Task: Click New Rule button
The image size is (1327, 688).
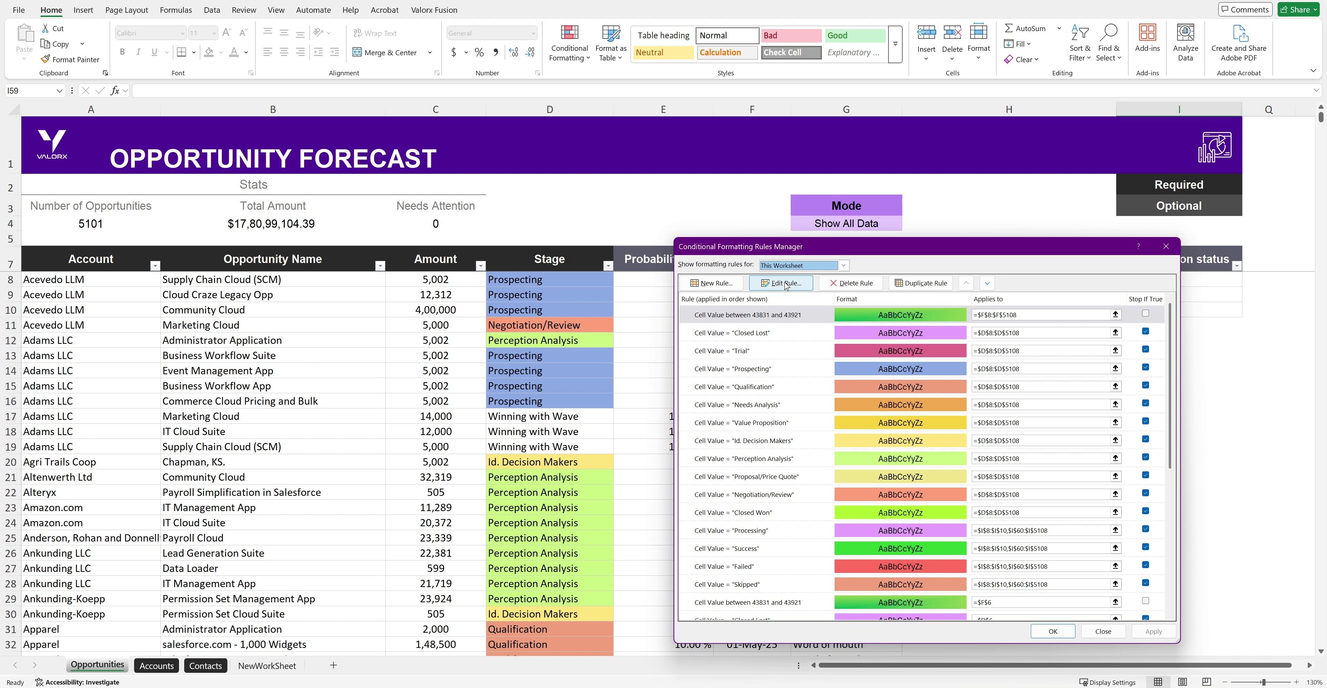Action: coord(711,283)
